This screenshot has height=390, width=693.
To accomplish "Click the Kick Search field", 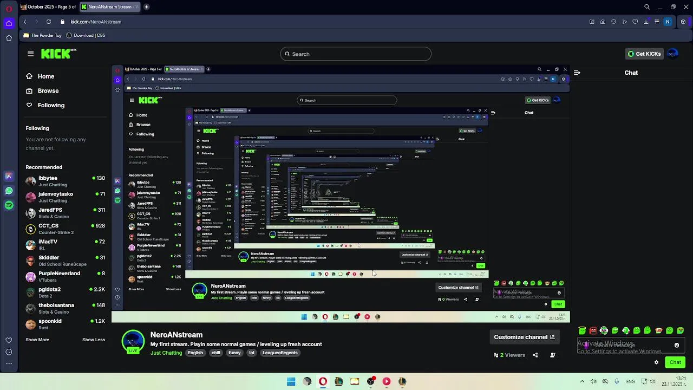I will (356, 54).
